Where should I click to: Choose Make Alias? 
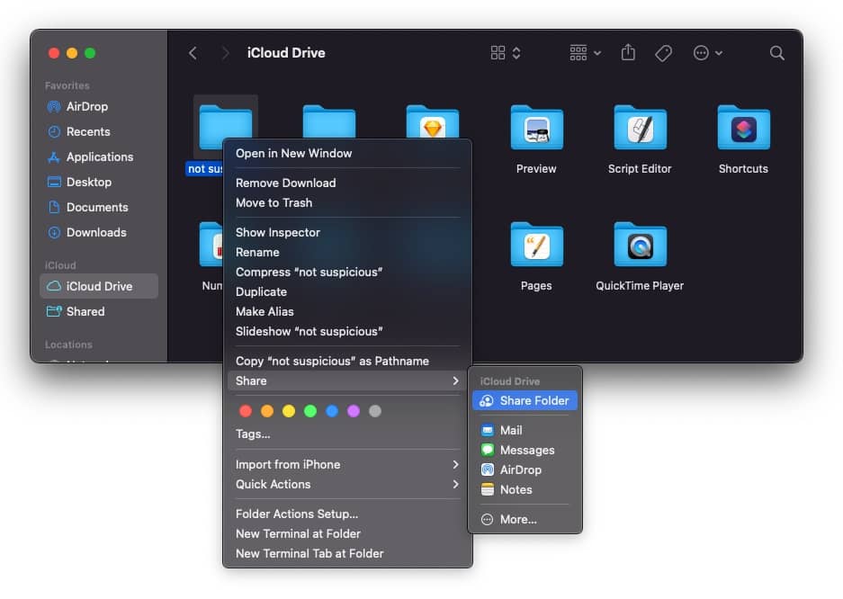tap(347, 312)
